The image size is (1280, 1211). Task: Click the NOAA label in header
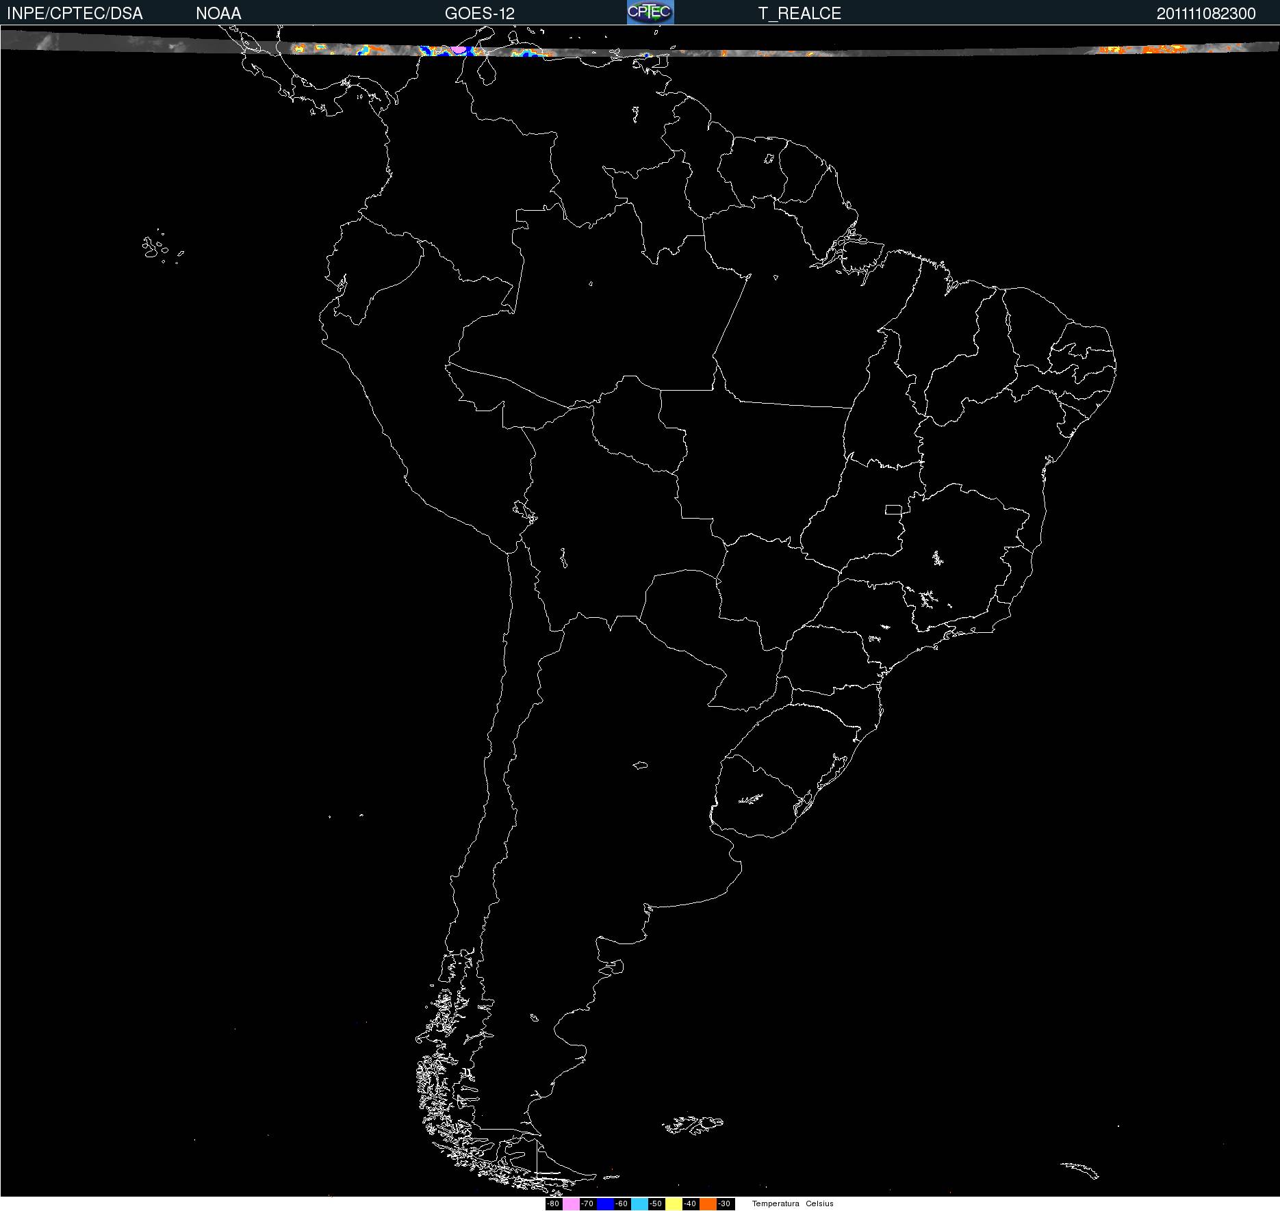pos(218,14)
